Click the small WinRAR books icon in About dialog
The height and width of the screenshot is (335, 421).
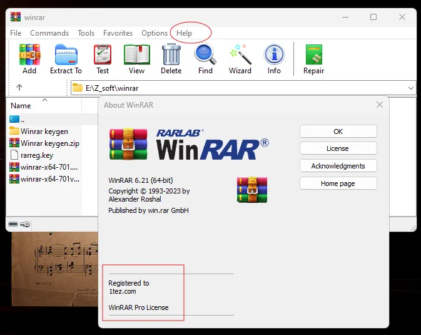(252, 190)
